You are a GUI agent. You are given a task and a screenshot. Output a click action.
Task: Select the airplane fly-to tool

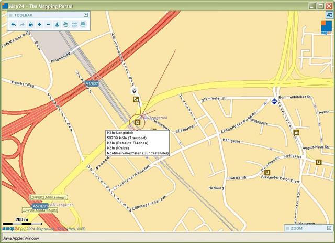(57, 25)
